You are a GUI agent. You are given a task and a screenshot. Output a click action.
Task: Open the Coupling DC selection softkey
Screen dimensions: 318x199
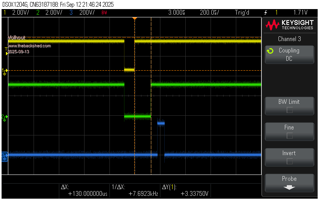point(289,54)
